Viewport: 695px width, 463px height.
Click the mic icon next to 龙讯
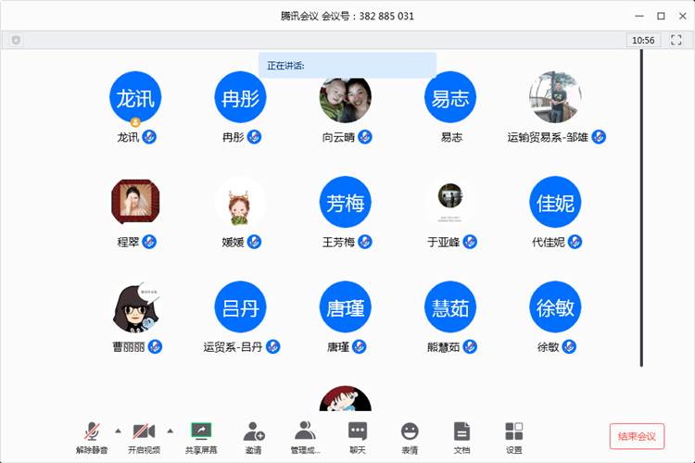(149, 137)
